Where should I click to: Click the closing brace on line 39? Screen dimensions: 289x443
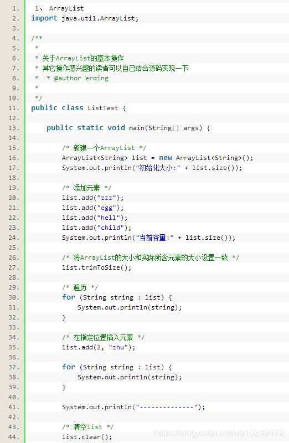coord(64,387)
